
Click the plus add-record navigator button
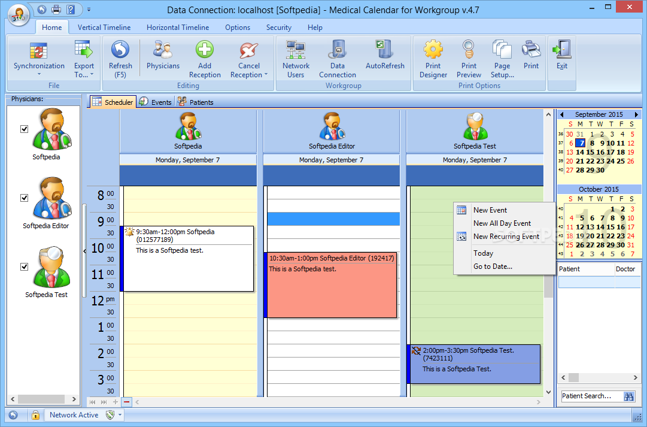(115, 402)
